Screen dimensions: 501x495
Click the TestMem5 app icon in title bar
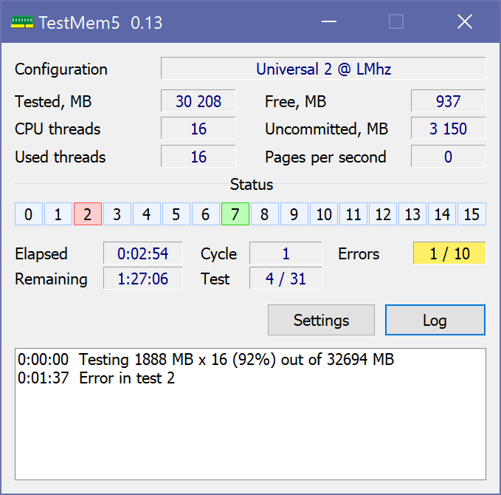point(22,22)
